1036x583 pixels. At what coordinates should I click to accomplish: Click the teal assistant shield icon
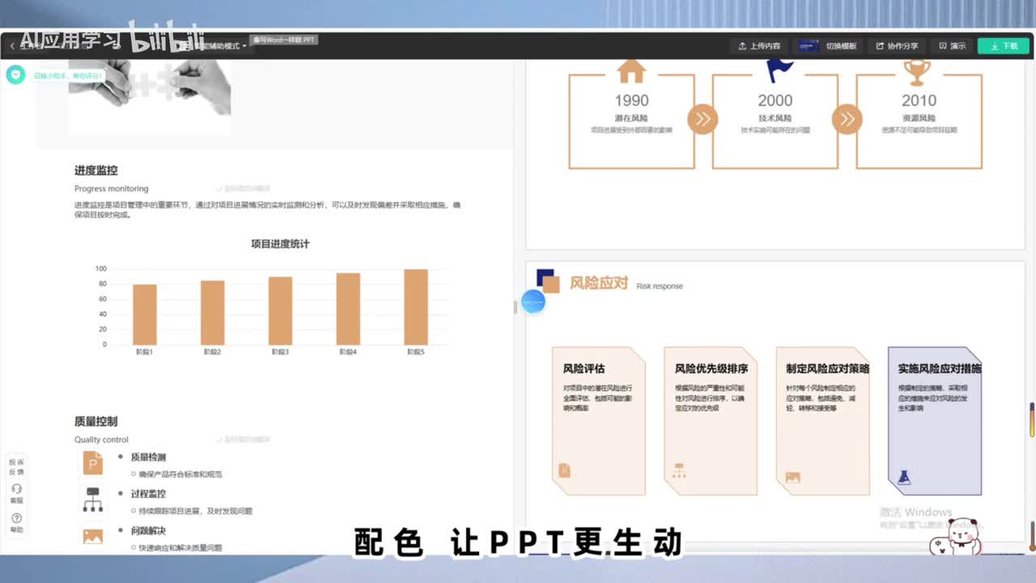coord(15,75)
